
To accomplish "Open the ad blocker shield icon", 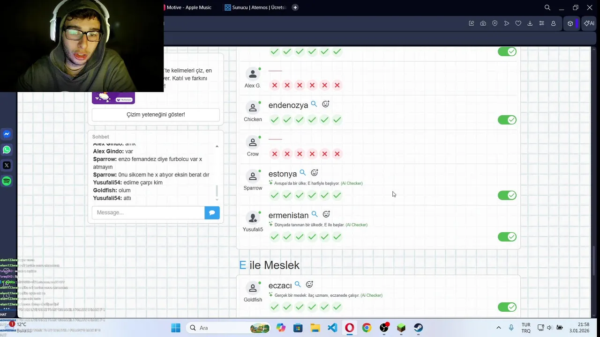I will (x=495, y=23).
